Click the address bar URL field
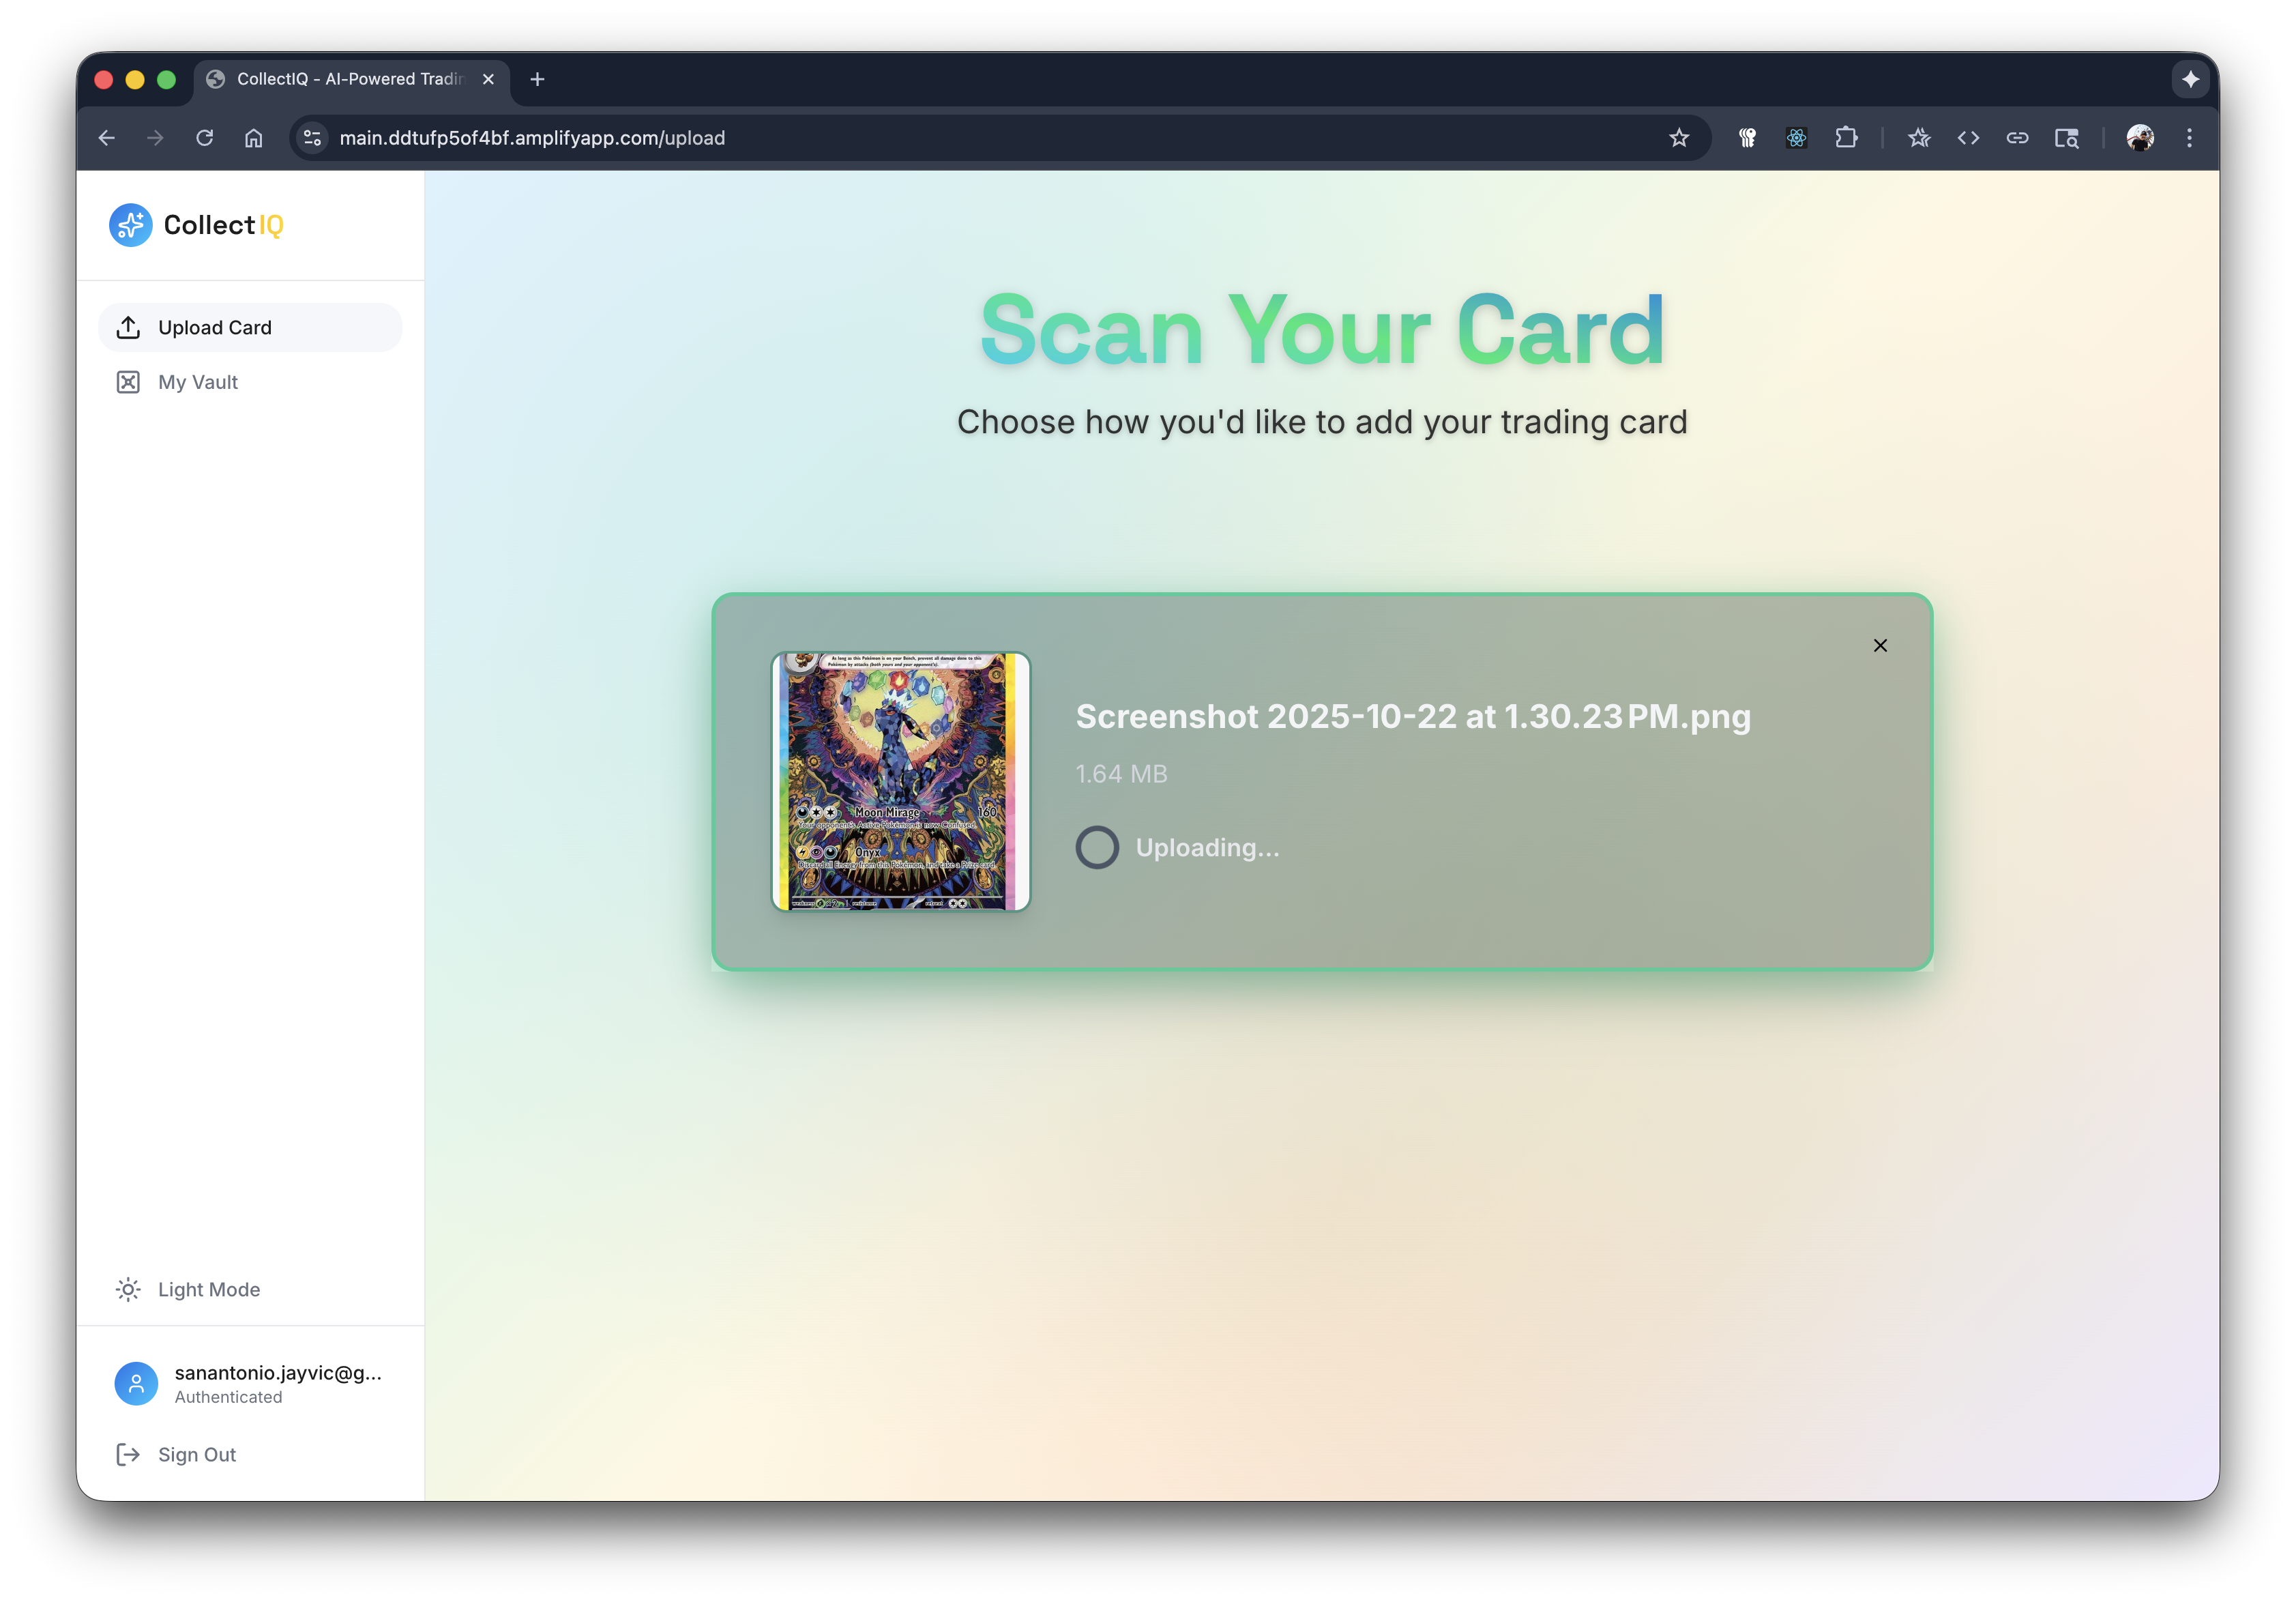Viewport: 2296px width, 1602px height. [900, 138]
